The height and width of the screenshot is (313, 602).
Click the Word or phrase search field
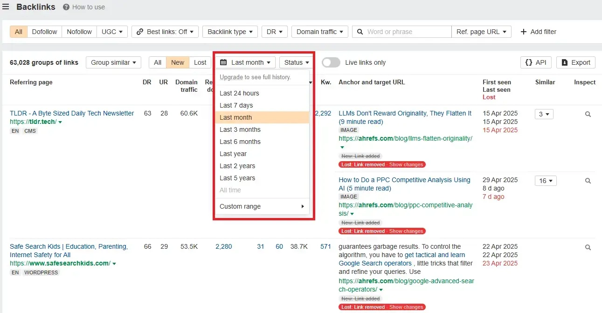(406, 32)
